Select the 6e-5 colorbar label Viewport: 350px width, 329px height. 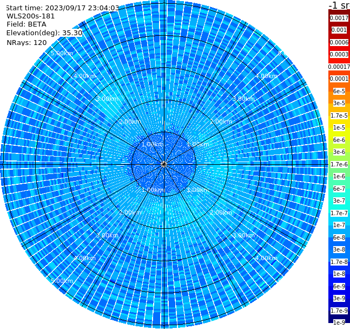pos(339,91)
